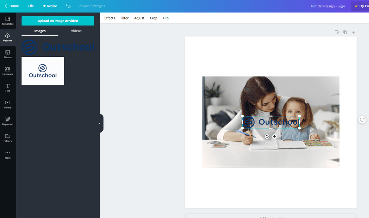Expand the More sidebar options

pos(7,155)
